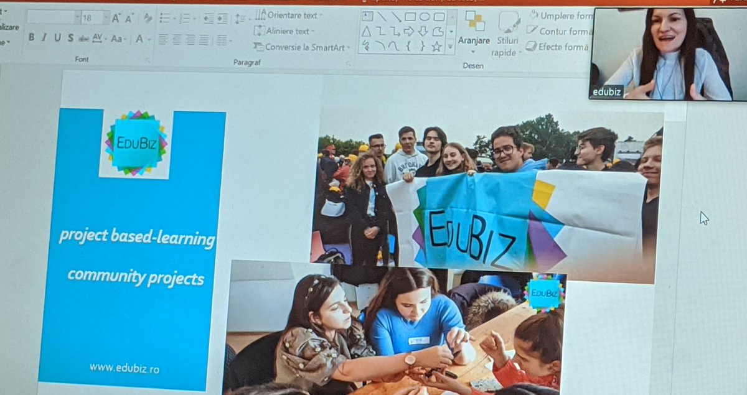The height and width of the screenshot is (395, 747).
Task: Open Efecte formă effects options
Action: (x=557, y=47)
